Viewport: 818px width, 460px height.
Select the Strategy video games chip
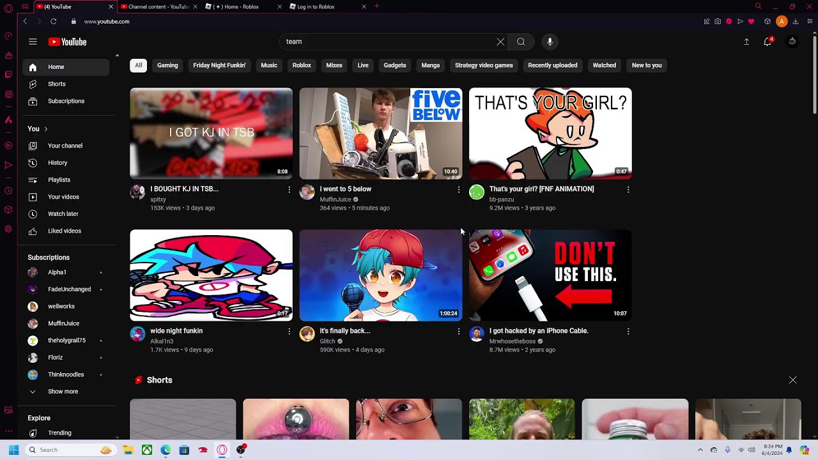pos(484,65)
